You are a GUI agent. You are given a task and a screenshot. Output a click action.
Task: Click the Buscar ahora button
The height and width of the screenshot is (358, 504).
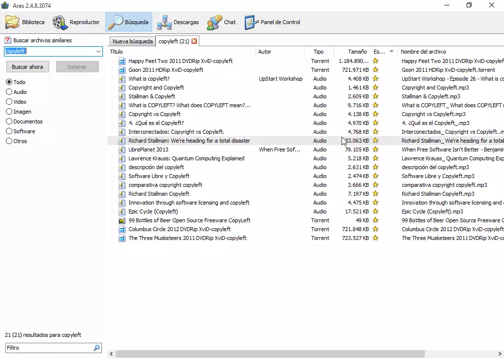pos(28,67)
